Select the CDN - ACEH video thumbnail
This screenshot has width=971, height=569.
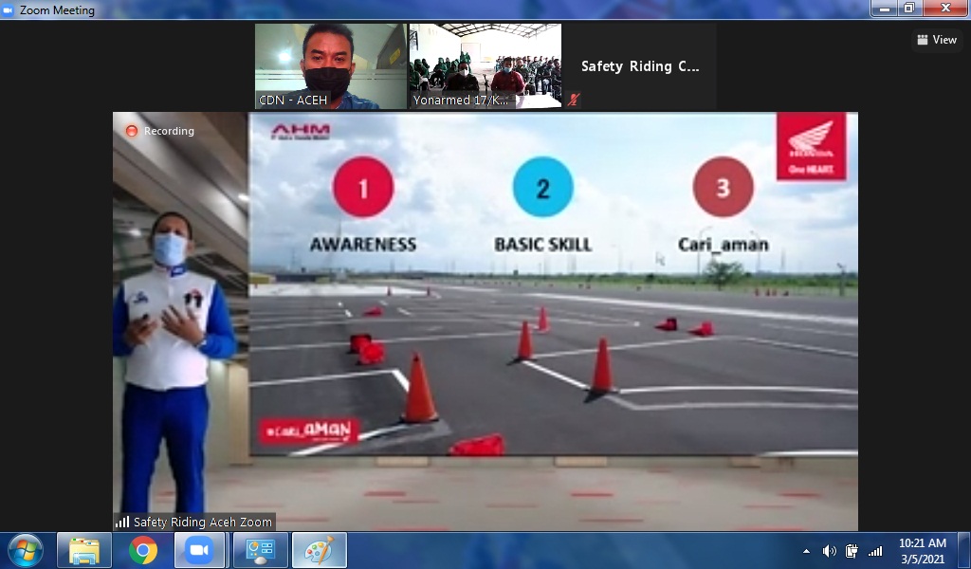pos(330,66)
